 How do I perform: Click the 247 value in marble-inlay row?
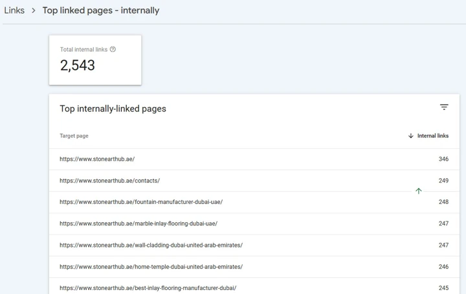point(443,223)
